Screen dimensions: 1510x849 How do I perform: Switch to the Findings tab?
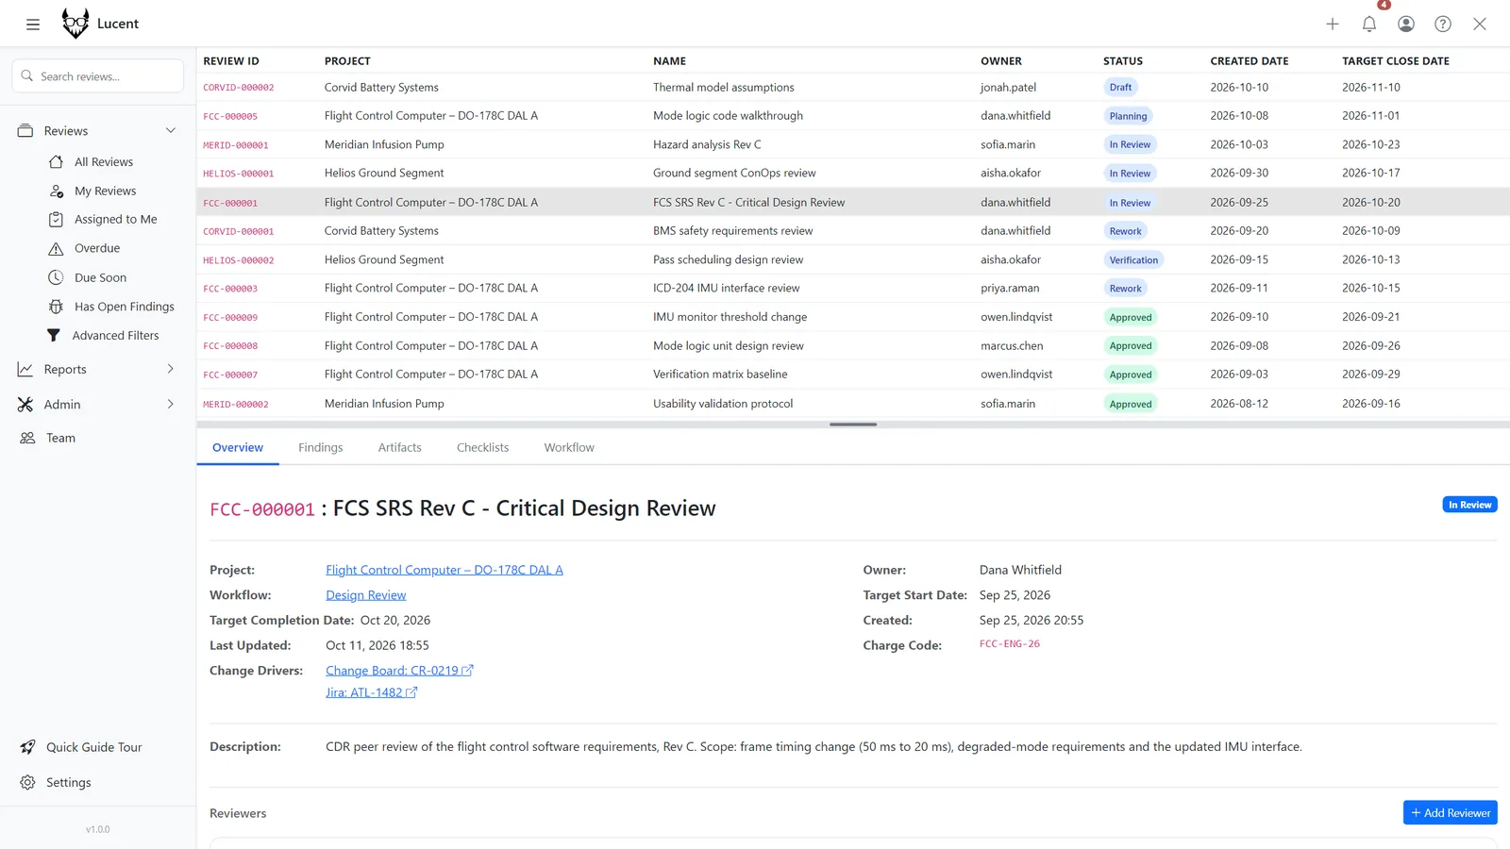point(321,448)
